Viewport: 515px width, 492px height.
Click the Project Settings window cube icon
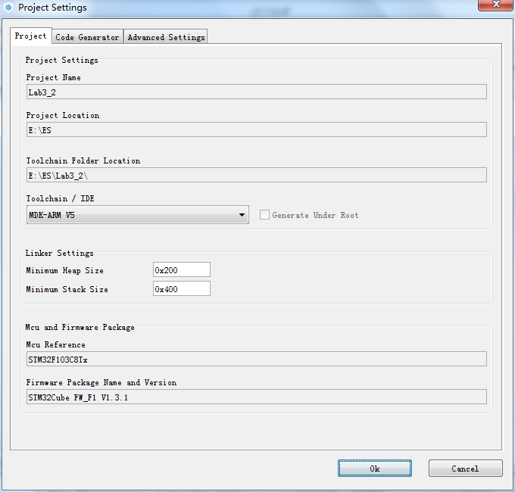[8, 8]
